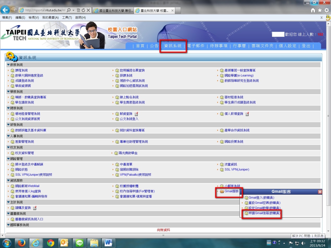Open Microsoft Word from the taskbar
The image size is (331, 248).
[x=108, y=243]
